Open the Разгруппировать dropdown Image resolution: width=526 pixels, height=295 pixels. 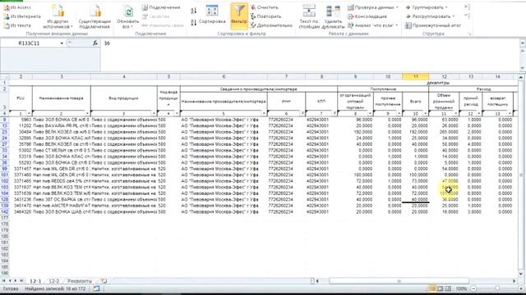(x=431, y=16)
